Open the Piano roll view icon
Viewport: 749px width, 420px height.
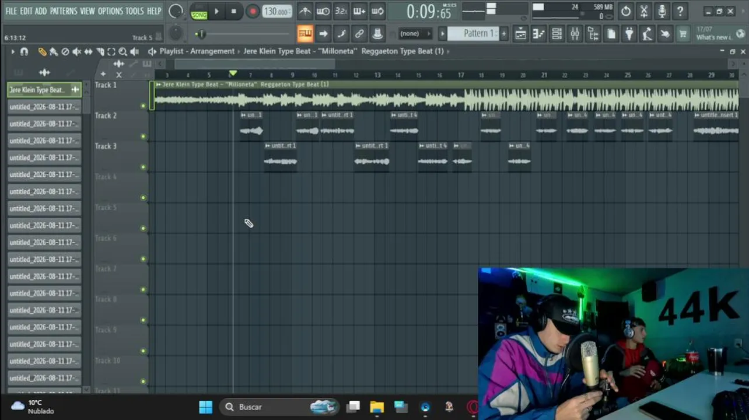[538, 34]
